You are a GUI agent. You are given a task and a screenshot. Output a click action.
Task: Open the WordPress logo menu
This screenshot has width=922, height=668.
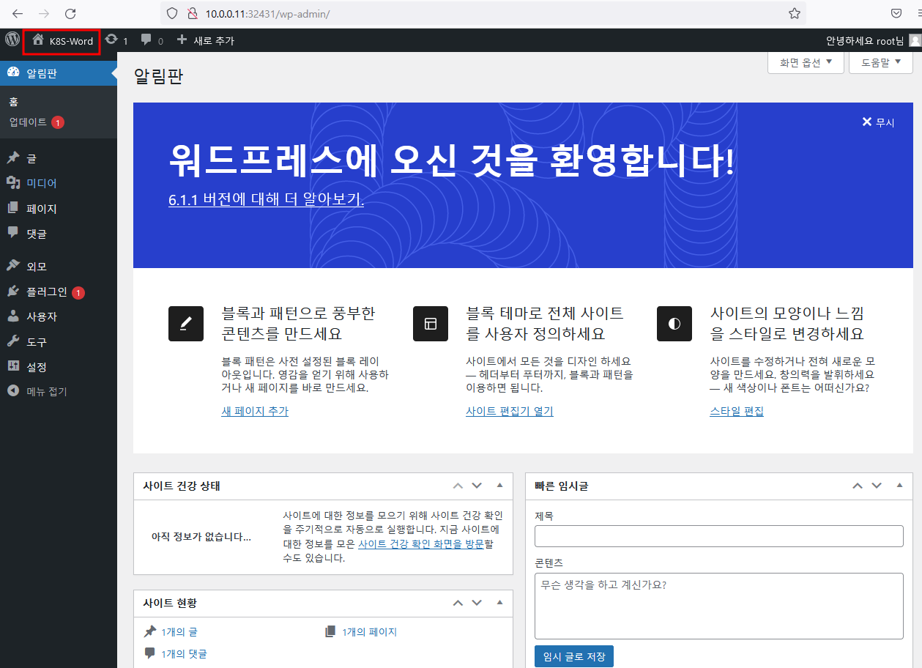coord(12,40)
